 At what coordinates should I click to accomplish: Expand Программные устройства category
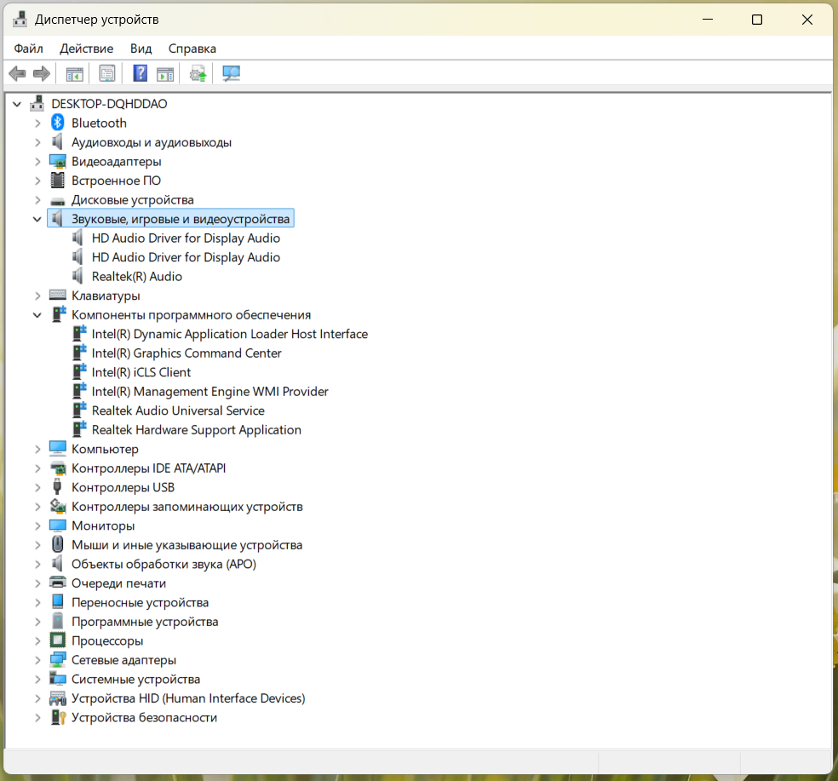[37, 622]
